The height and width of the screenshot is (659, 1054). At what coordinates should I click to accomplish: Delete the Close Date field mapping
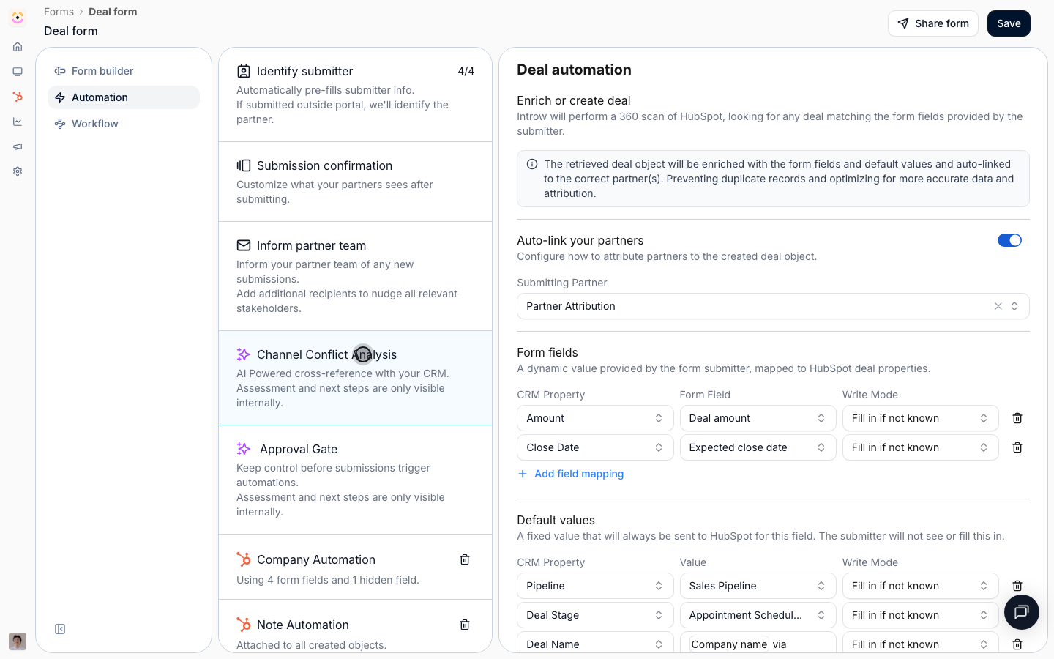tap(1017, 447)
